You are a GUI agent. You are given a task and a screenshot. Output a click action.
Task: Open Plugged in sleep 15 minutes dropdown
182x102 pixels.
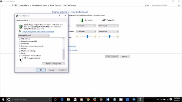click(x=108, y=31)
